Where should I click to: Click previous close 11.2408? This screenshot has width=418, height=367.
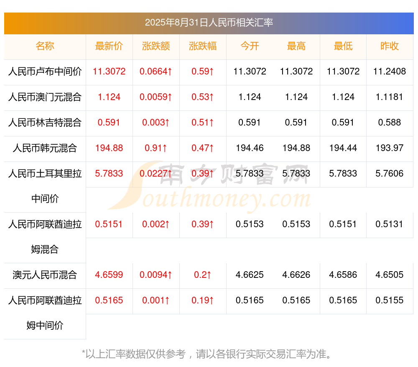tap(390, 71)
